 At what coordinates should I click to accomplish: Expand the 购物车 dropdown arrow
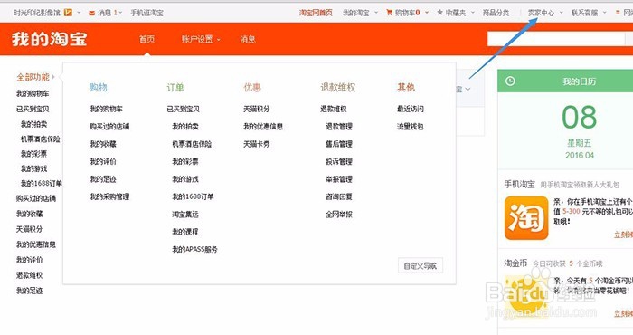[x=427, y=13]
